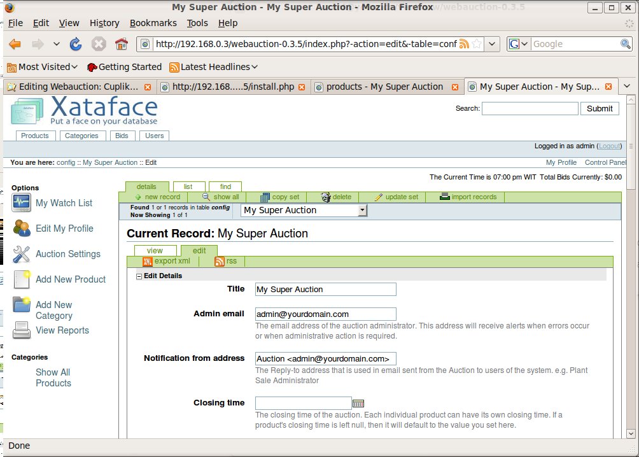The image size is (639, 457).
Task: Open My Watch List monitor icon
Action: [x=22, y=203]
